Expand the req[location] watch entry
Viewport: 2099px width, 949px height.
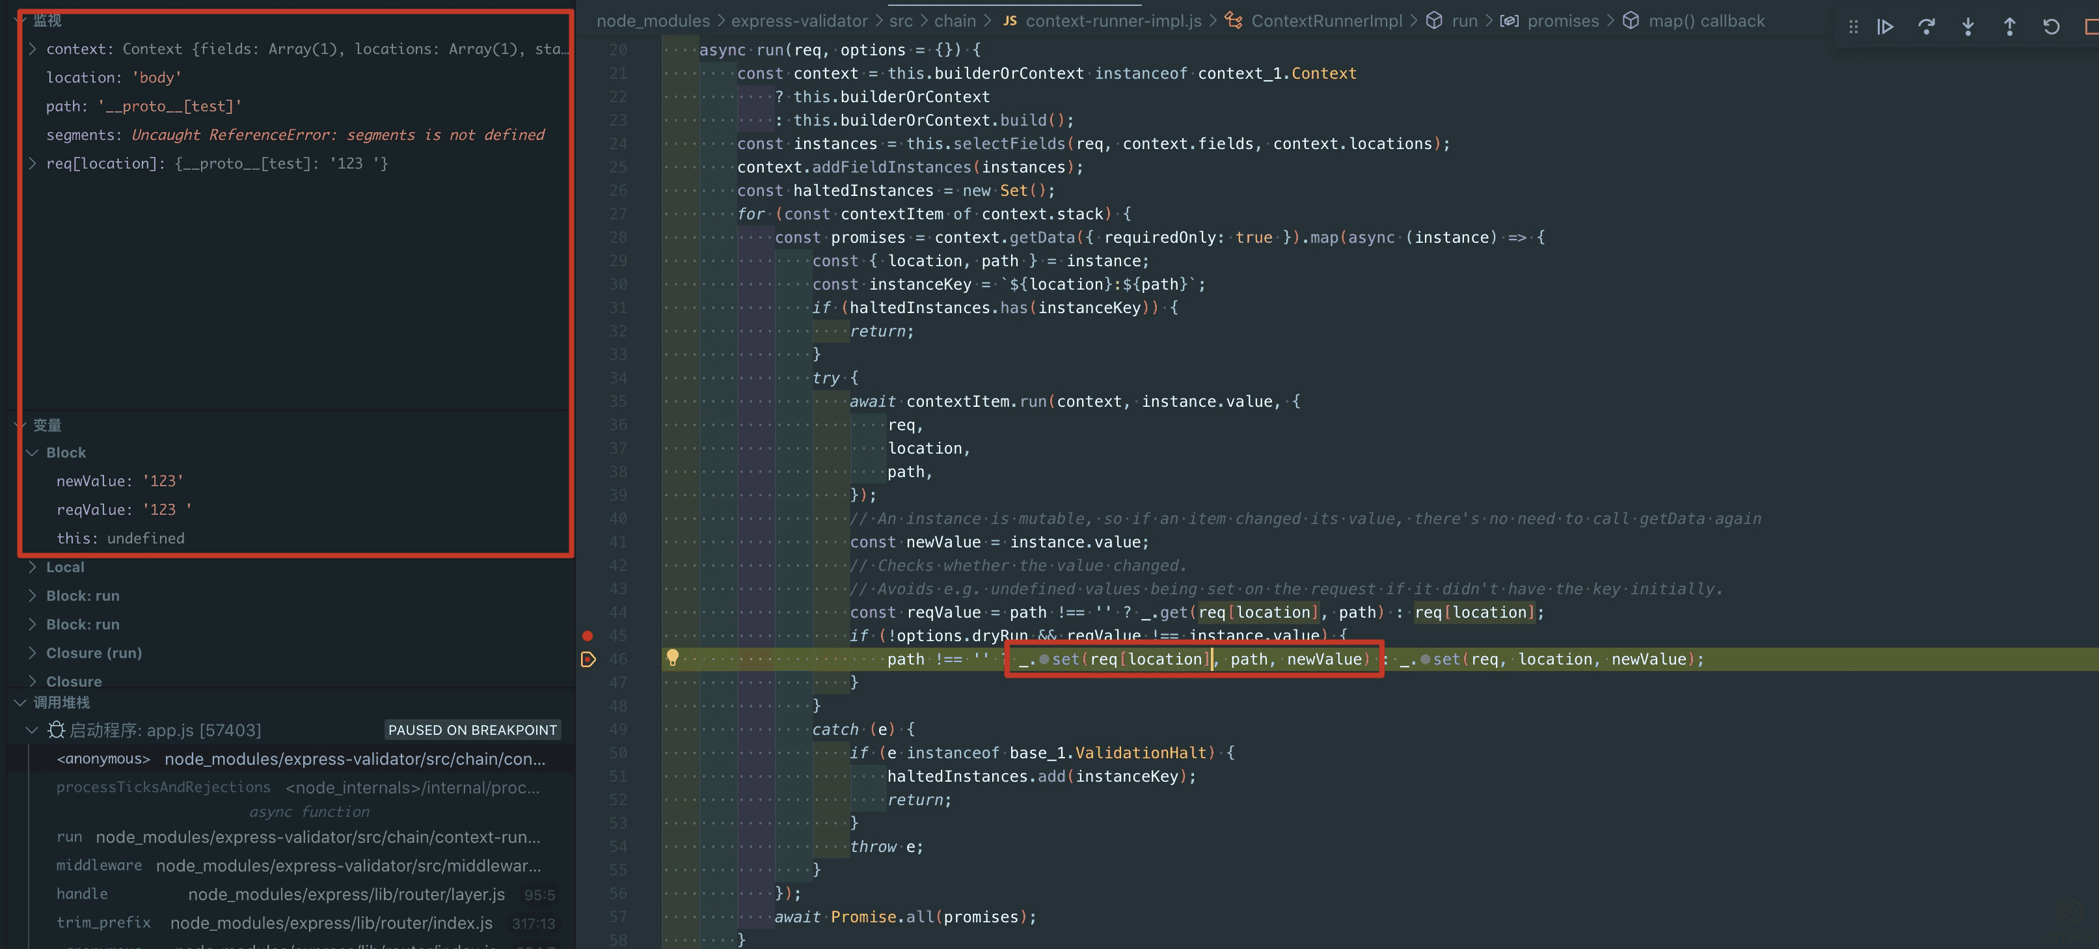(33, 163)
